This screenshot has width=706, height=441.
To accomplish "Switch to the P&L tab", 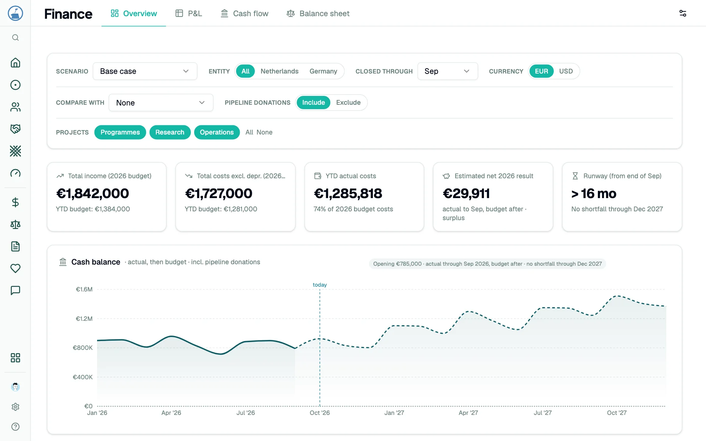I will (189, 14).
